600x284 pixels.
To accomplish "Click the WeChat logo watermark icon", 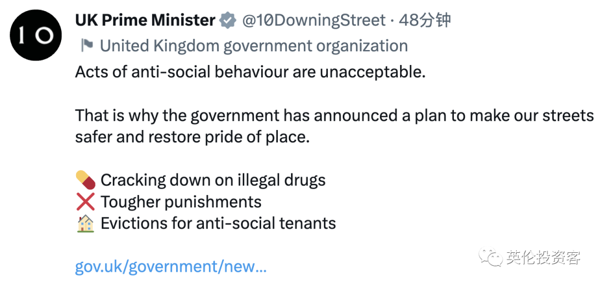I will (491, 257).
